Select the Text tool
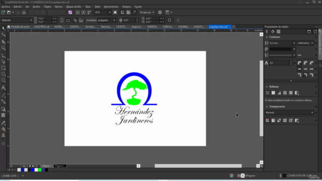The height and width of the screenshot is (181, 322). click(4, 88)
